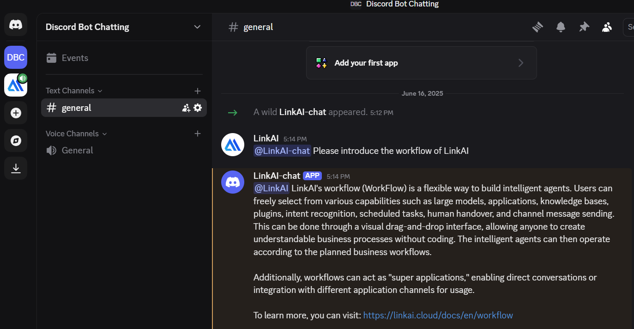Select the DBC server icon
The image size is (634, 329).
coord(16,58)
